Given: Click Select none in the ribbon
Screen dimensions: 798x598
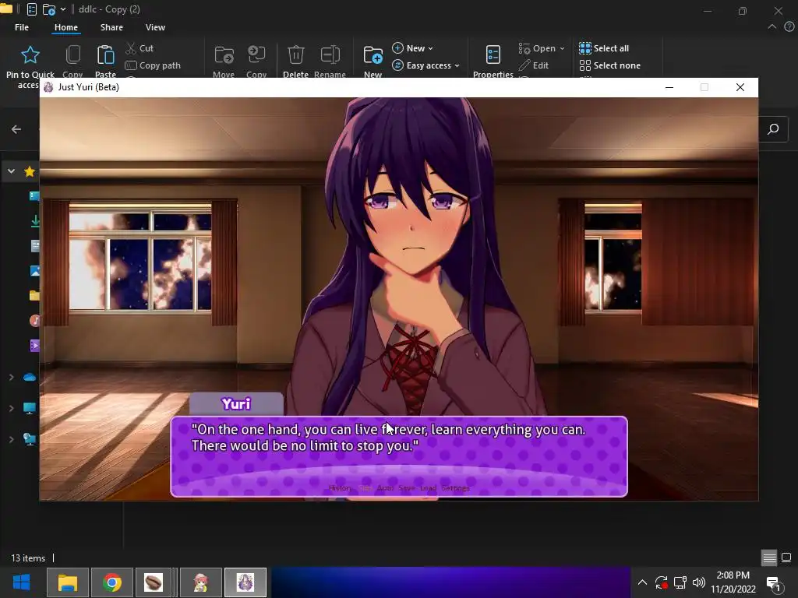Looking at the screenshot, I should pos(609,65).
